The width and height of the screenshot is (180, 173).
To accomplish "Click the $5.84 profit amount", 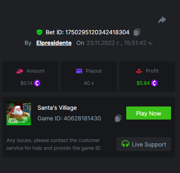I will (x=143, y=83).
